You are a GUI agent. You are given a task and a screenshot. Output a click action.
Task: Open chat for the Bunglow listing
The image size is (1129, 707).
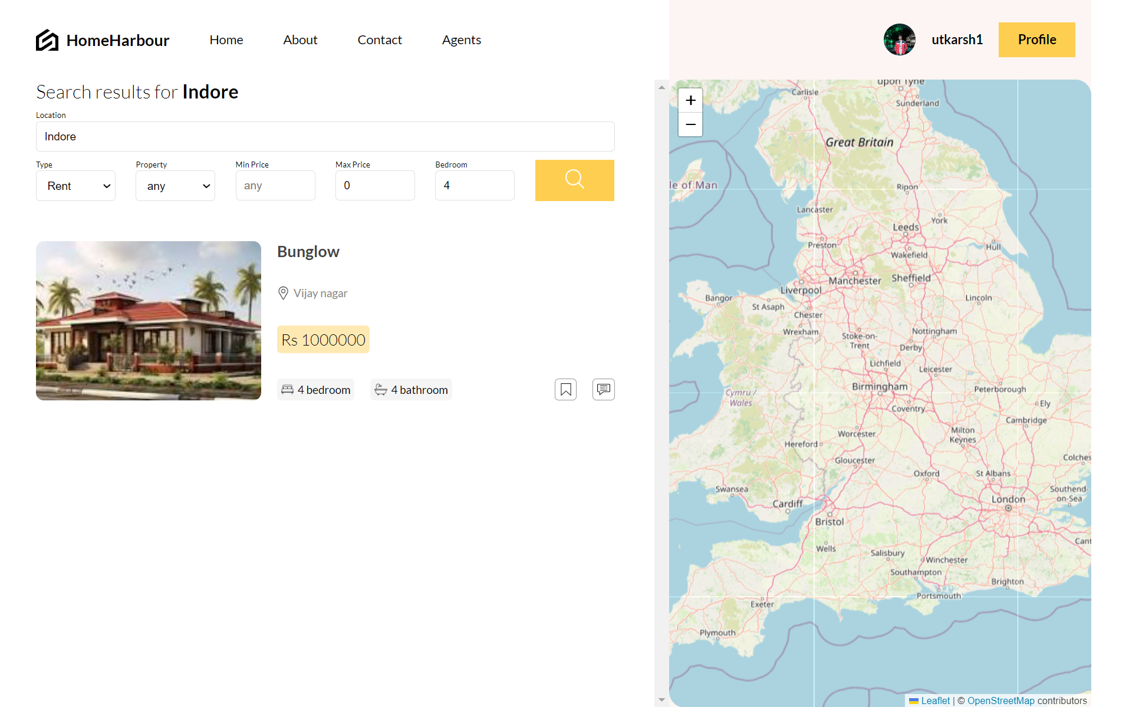[603, 389]
